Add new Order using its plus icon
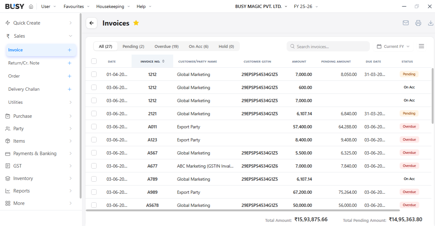Viewport: 435px width, 226px height. (x=70, y=76)
